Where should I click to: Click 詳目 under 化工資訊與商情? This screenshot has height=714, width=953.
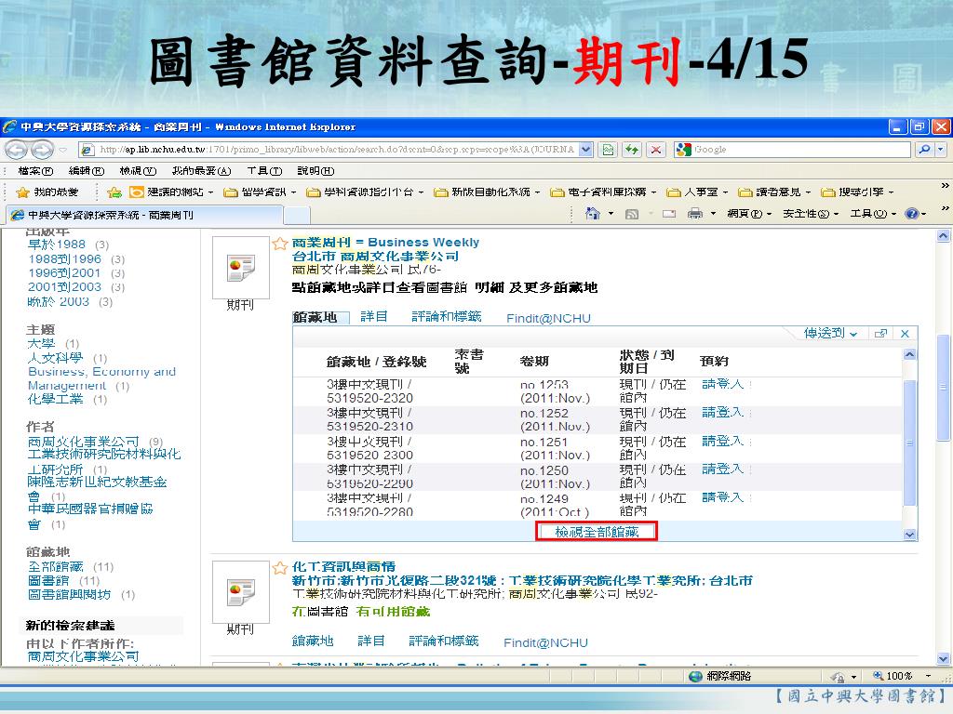pos(370,641)
